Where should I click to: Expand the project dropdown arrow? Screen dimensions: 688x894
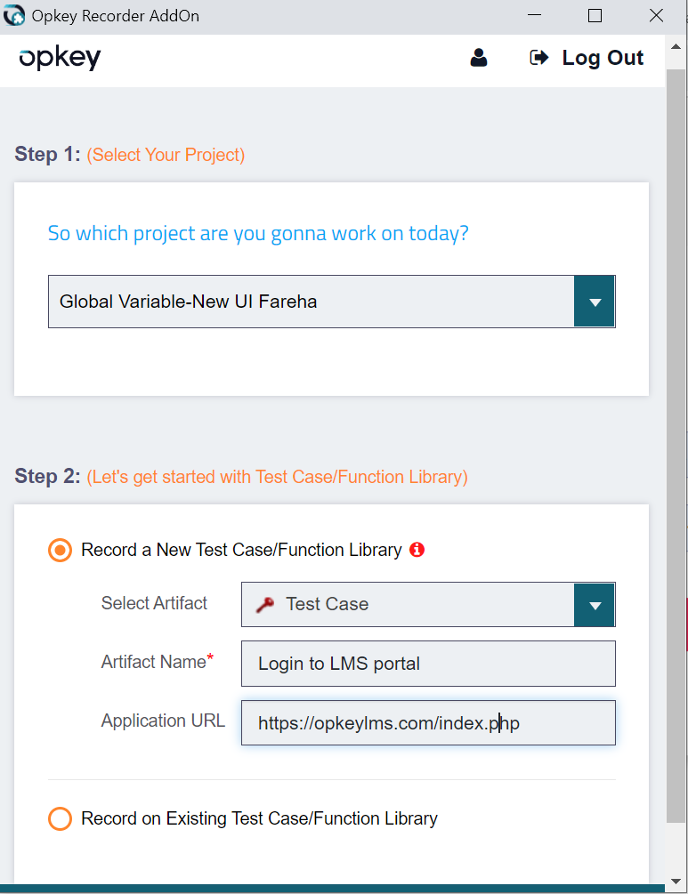point(595,302)
